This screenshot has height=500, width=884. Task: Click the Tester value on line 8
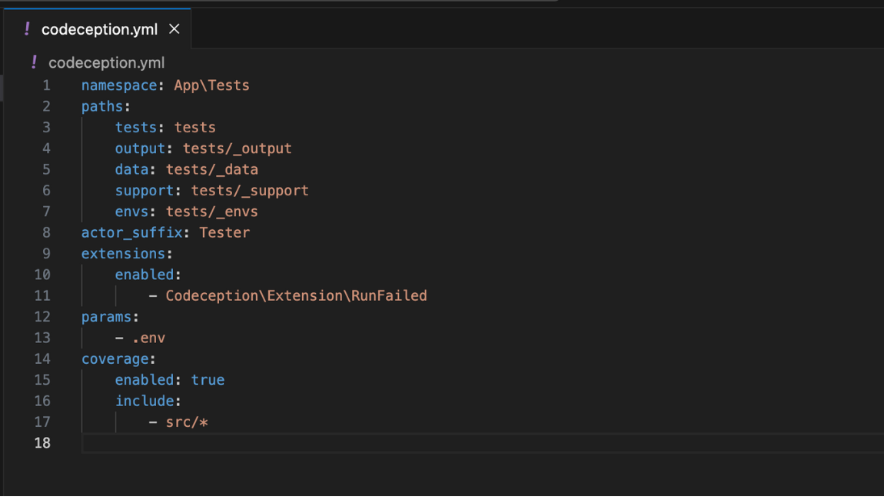(224, 232)
